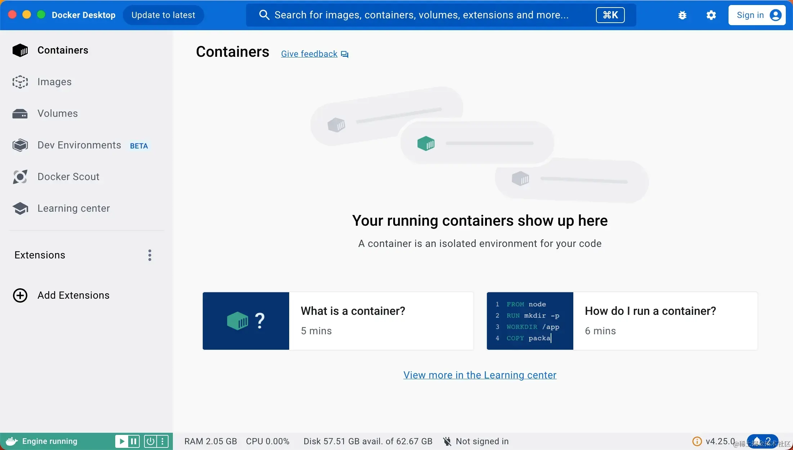
Task: Open Settings gear in header
Action: tap(711, 15)
